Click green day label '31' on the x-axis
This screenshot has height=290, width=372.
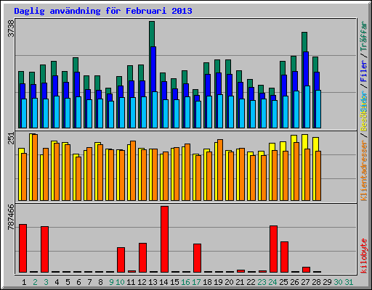(349, 282)
